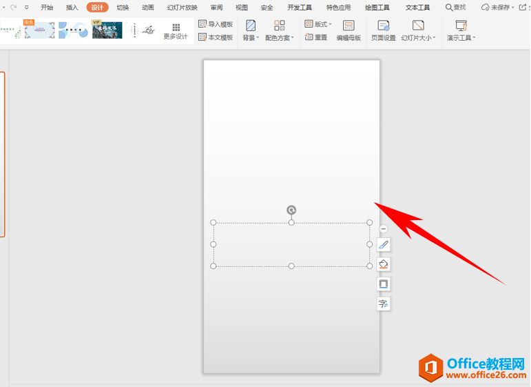
Task: Switch to the 动画 tab
Action: (x=147, y=8)
